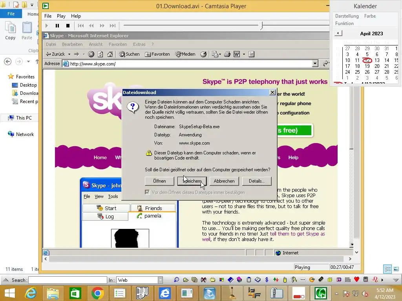Open the Camtasia Player File menu
This screenshot has height=301, width=402.
click(x=48, y=16)
